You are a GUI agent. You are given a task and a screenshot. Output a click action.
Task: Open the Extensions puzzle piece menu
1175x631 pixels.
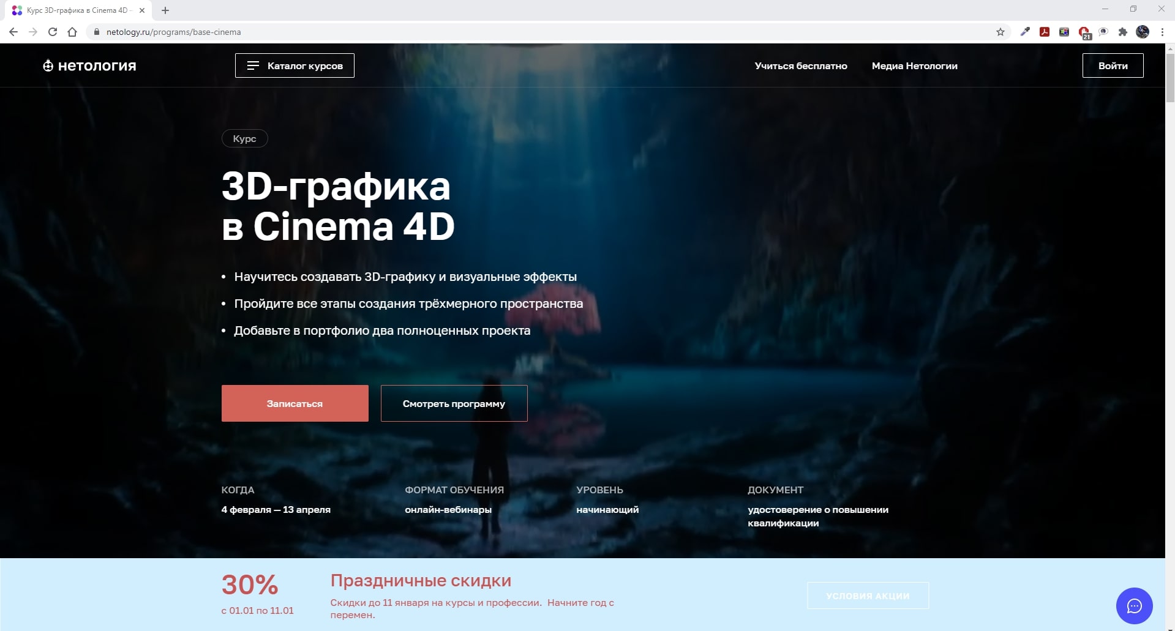(1123, 32)
